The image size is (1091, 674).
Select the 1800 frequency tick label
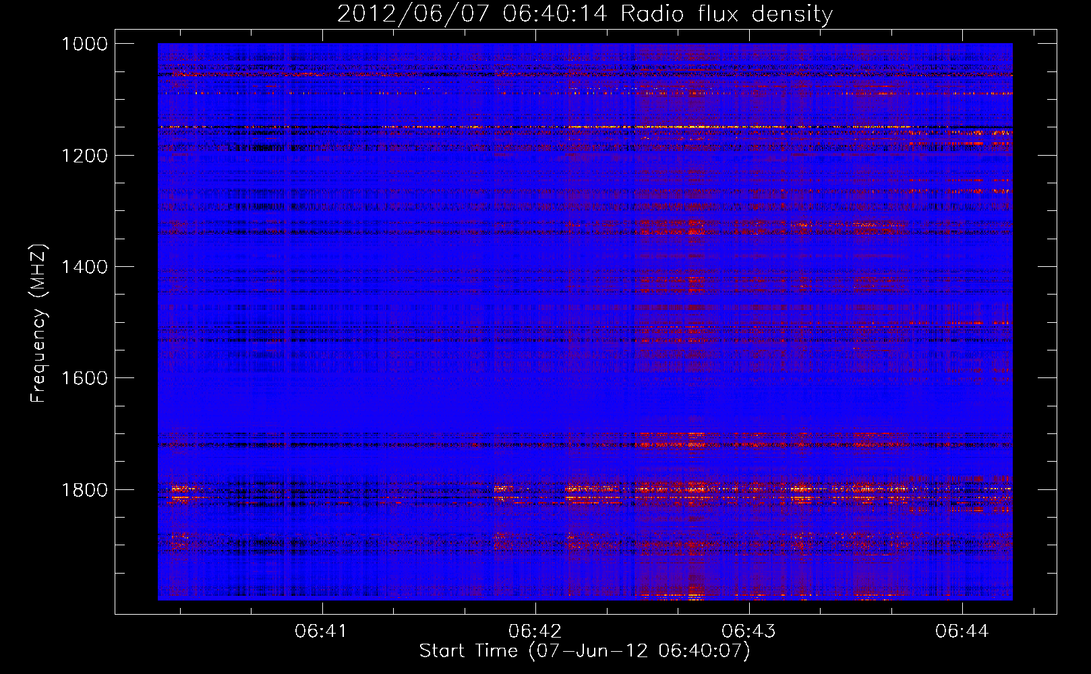[x=84, y=490]
